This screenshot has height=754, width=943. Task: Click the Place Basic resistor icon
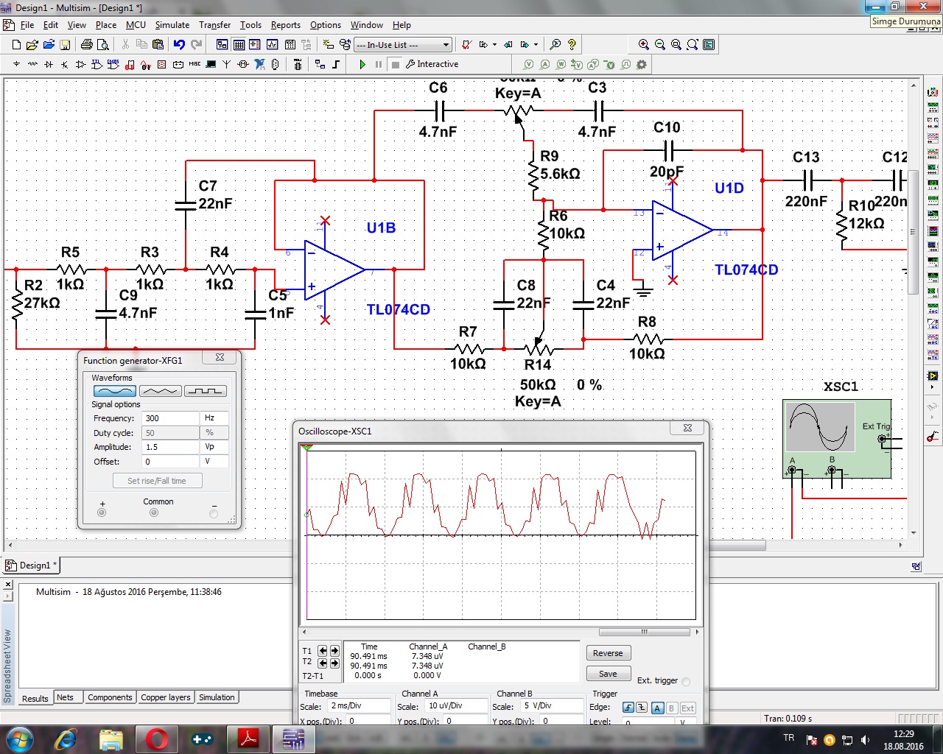tap(32, 65)
